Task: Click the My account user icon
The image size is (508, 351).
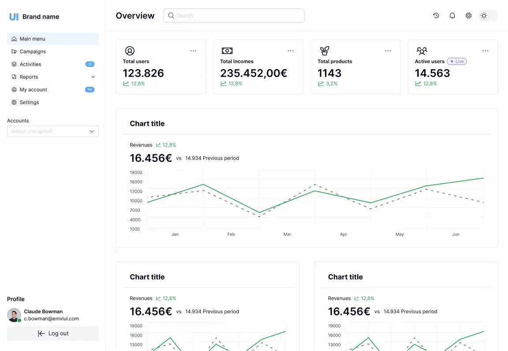Action: pos(14,90)
